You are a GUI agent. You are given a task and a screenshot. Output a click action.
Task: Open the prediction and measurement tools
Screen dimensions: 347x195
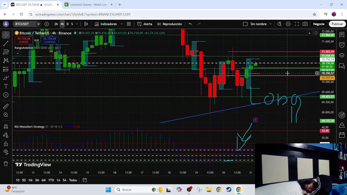[6, 69]
